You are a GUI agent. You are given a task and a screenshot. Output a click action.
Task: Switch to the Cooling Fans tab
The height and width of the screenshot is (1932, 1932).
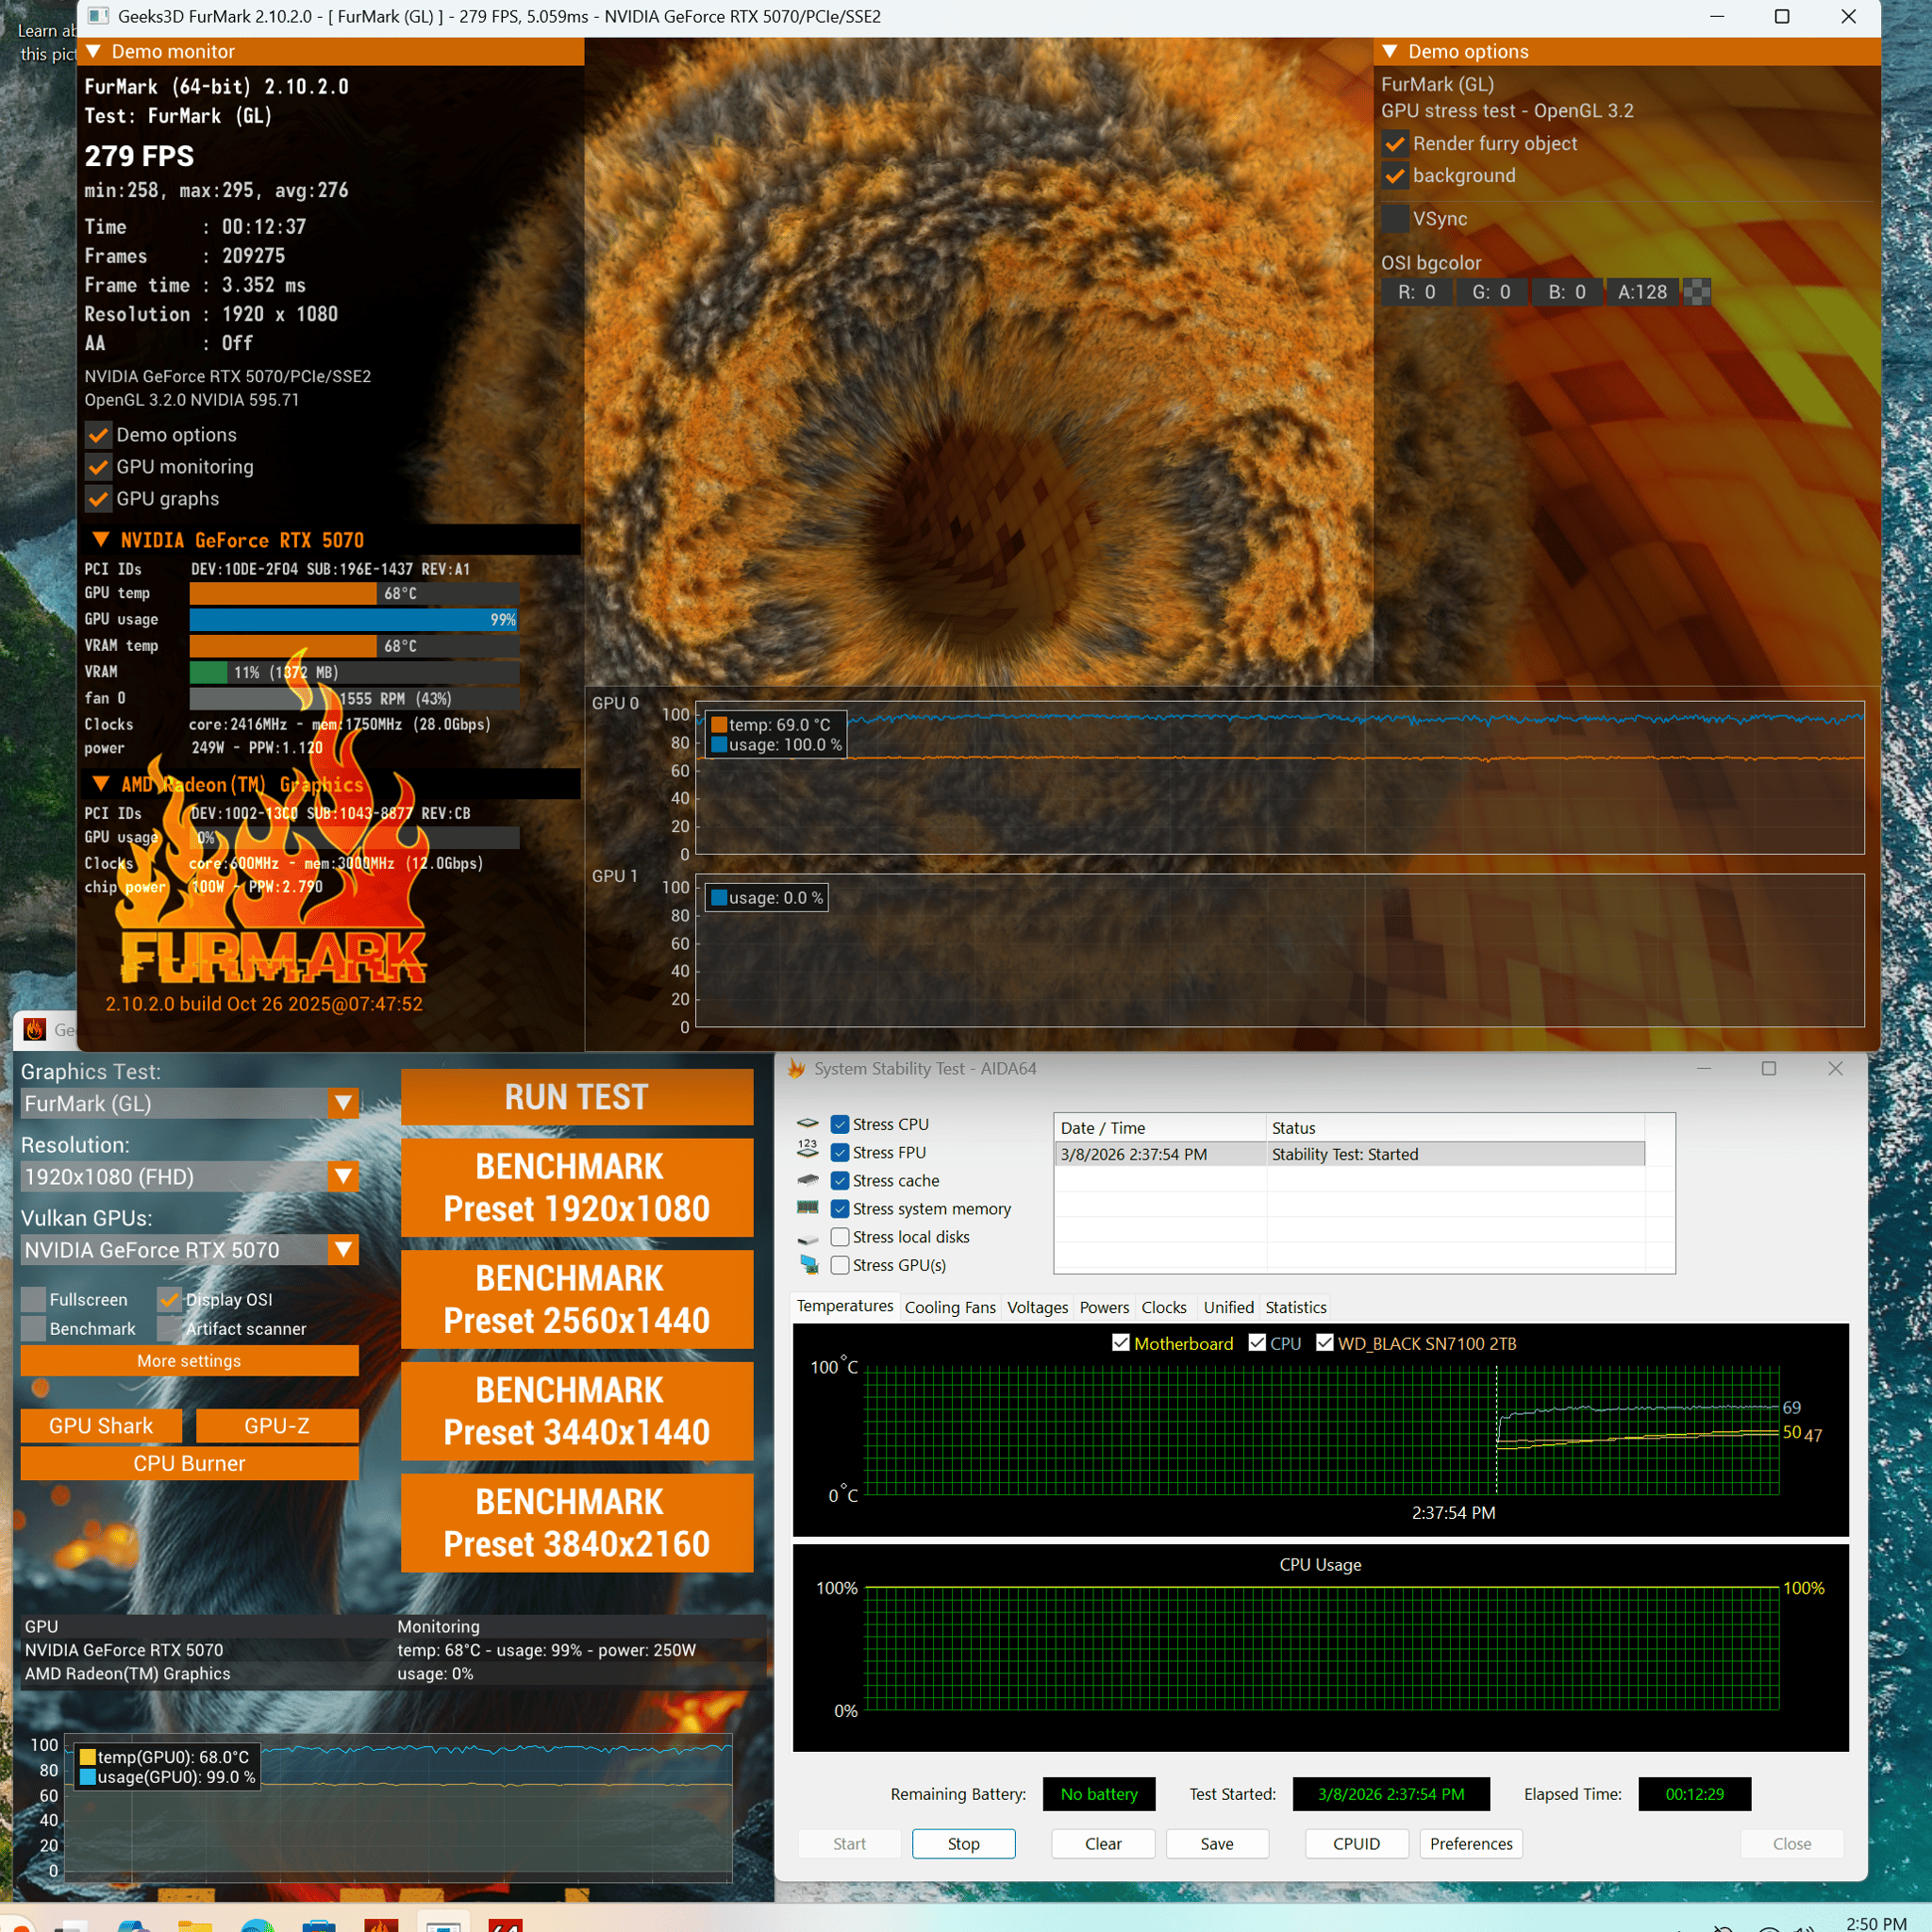(950, 1307)
